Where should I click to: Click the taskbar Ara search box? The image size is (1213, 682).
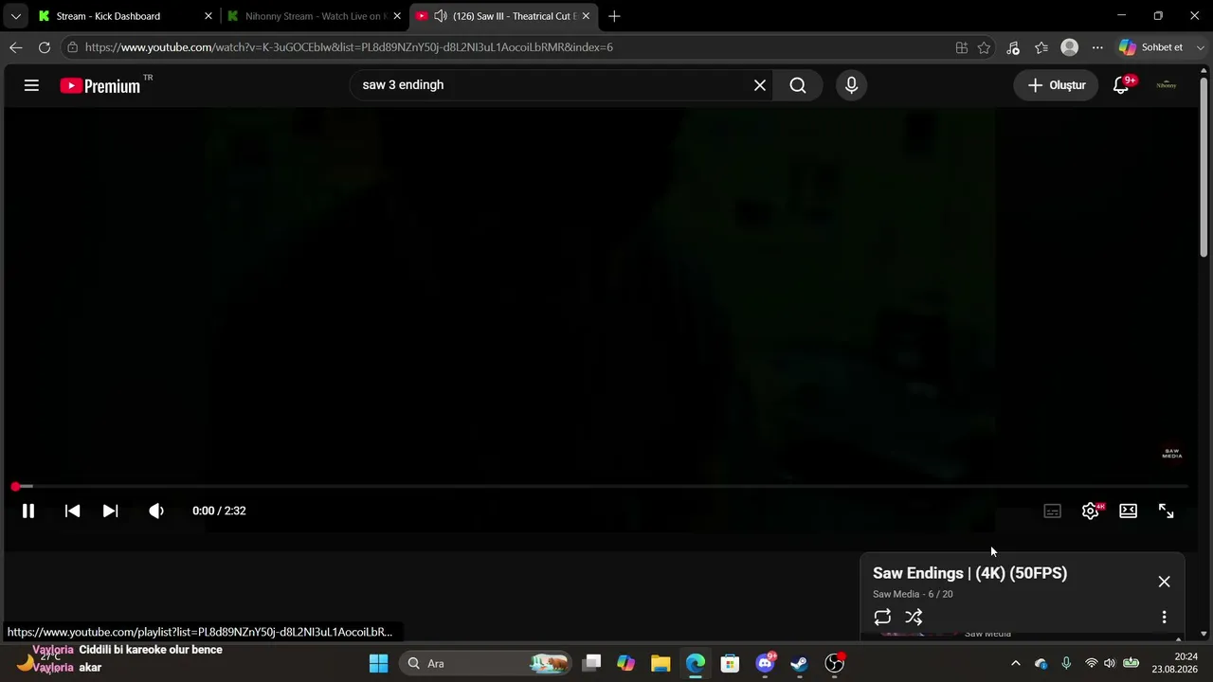tap(485, 663)
